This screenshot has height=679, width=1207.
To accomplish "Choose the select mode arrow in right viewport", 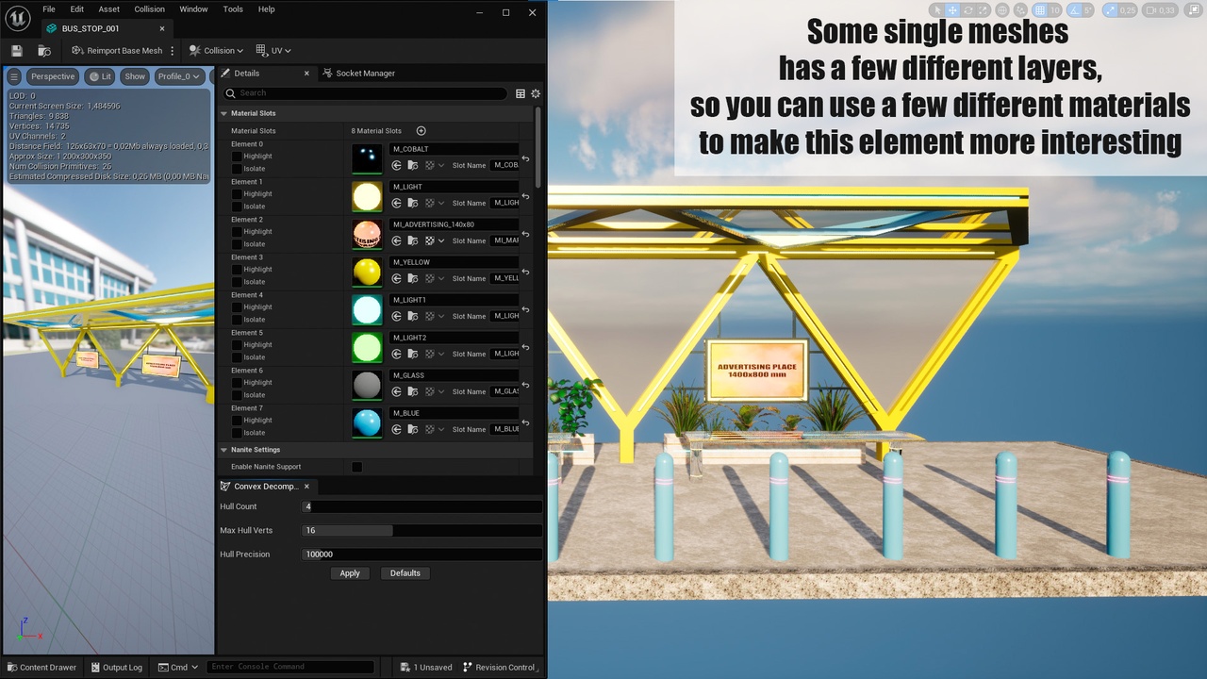I will [x=936, y=10].
